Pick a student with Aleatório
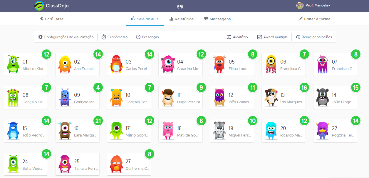 click(x=237, y=37)
